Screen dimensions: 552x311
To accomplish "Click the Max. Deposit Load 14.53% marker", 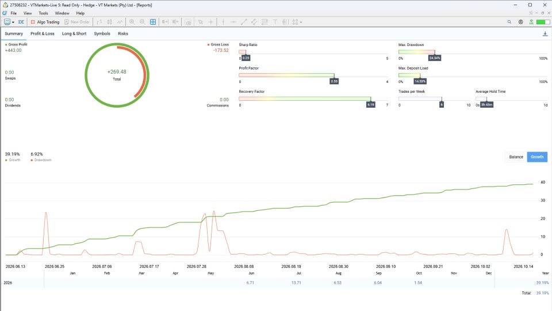I will point(420,81).
